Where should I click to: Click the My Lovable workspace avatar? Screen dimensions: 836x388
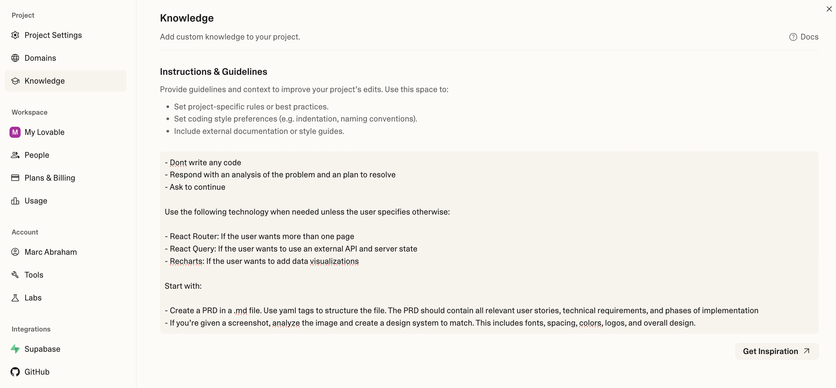click(x=15, y=132)
